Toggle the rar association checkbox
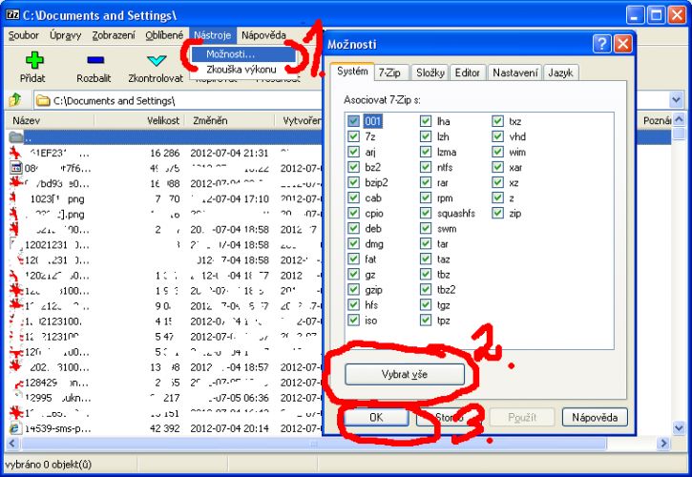Screen dimensions: 692x477 [x=426, y=182]
